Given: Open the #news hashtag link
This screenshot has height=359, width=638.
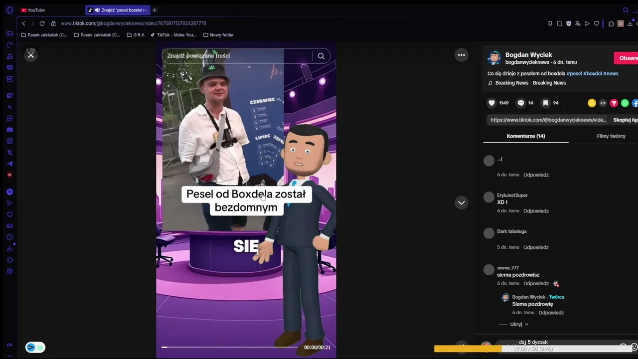Looking at the screenshot, I should 611,73.
